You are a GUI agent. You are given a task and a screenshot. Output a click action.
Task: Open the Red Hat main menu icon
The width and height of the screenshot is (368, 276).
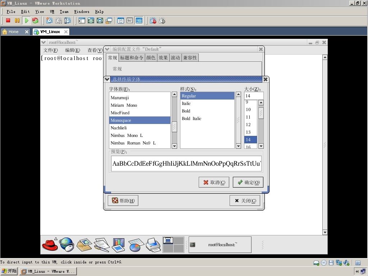[x=50, y=245]
